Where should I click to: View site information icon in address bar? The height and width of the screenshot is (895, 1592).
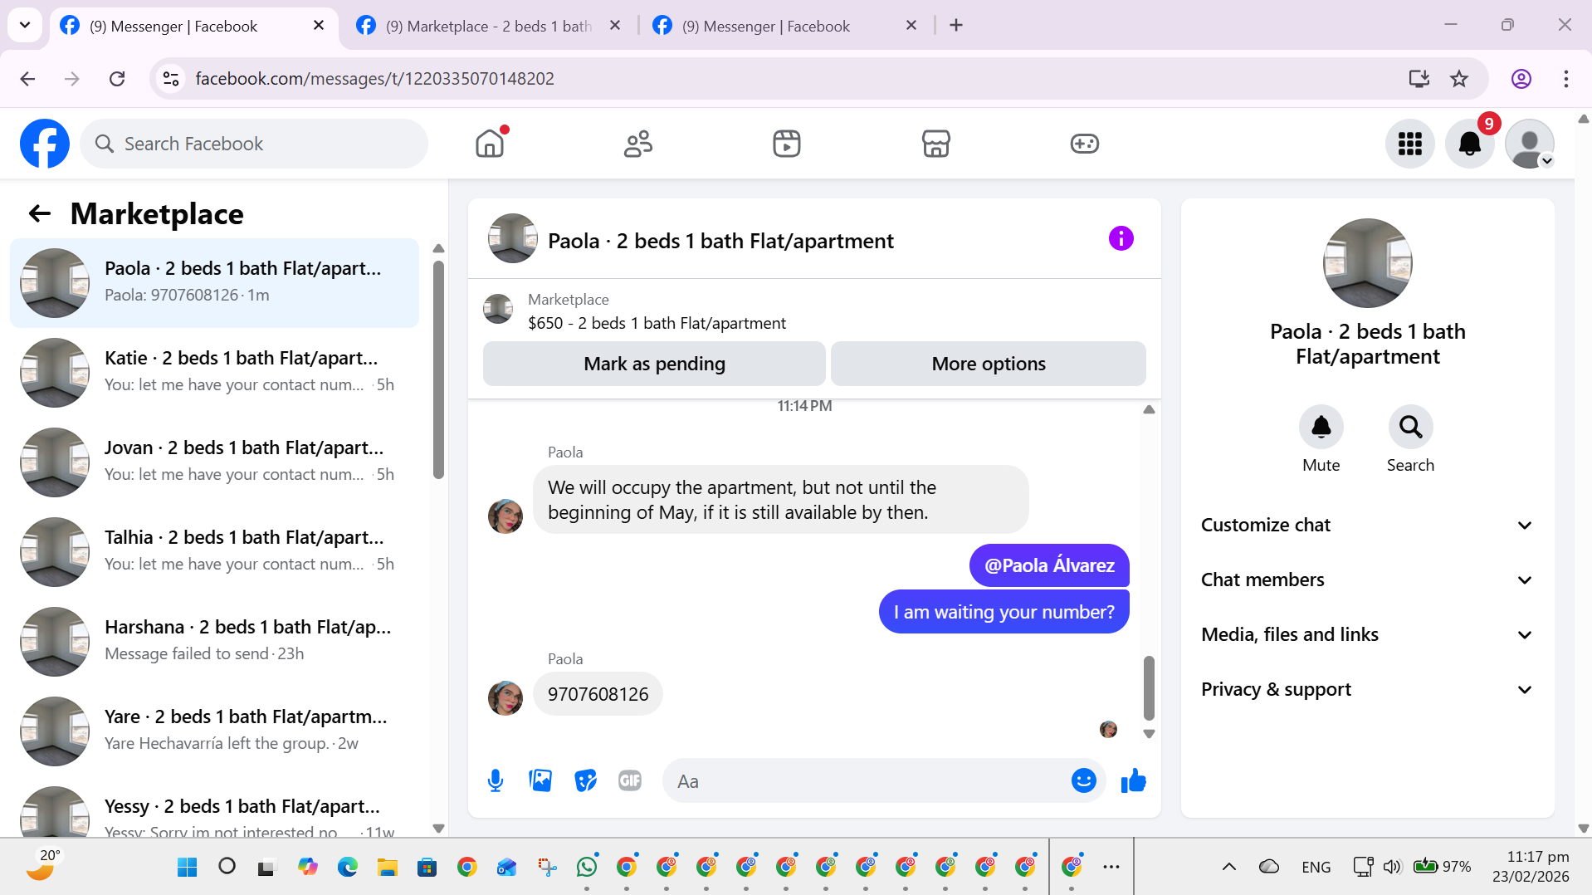click(171, 78)
